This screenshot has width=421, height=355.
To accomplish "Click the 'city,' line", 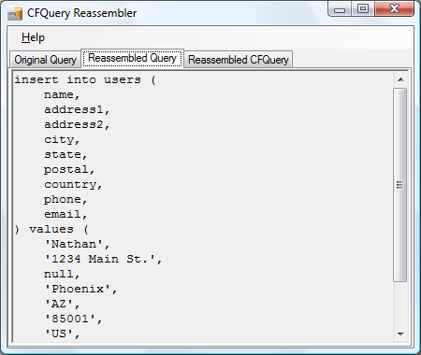I will [62, 139].
